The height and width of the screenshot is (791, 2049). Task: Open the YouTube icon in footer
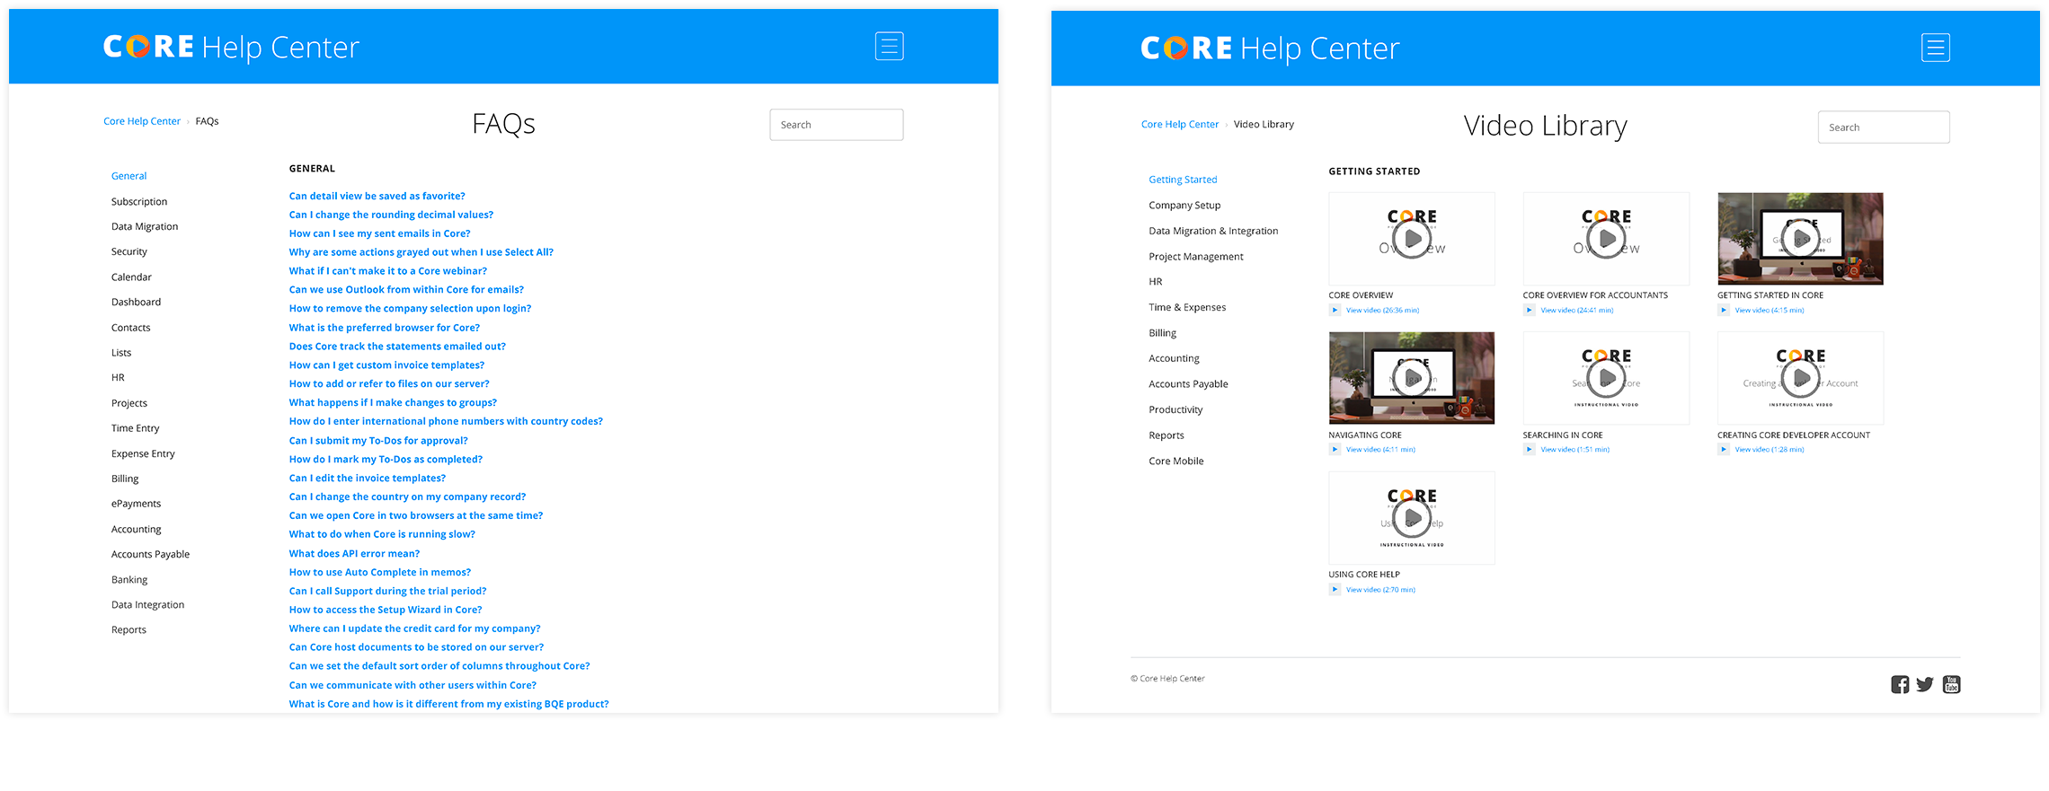point(1951,684)
